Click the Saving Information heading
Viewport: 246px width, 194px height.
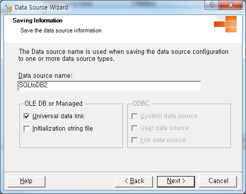pos(37,20)
